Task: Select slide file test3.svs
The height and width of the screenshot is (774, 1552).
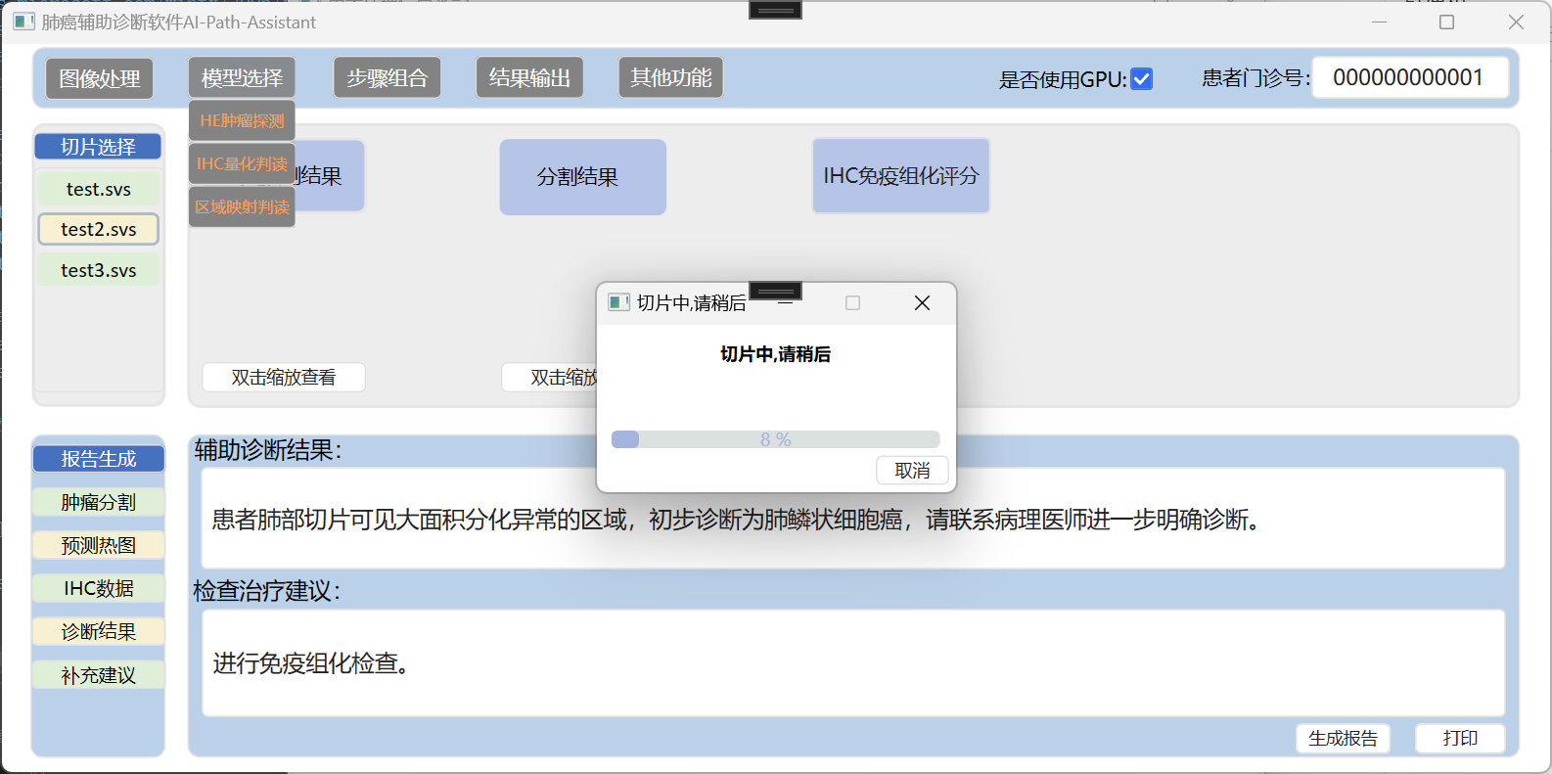Action: [x=99, y=270]
